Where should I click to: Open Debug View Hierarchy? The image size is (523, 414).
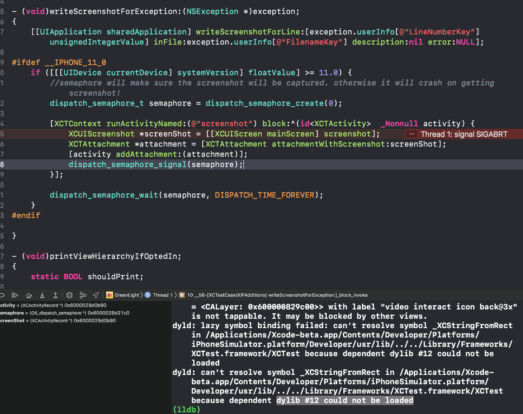coord(69,295)
